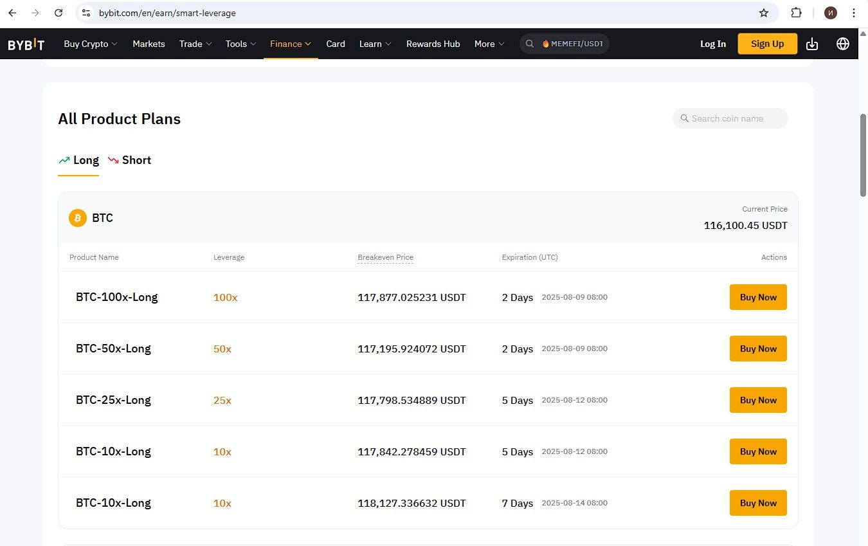Image resolution: width=868 pixels, height=546 pixels.
Task: Click the Leverage column header
Action: tap(229, 257)
